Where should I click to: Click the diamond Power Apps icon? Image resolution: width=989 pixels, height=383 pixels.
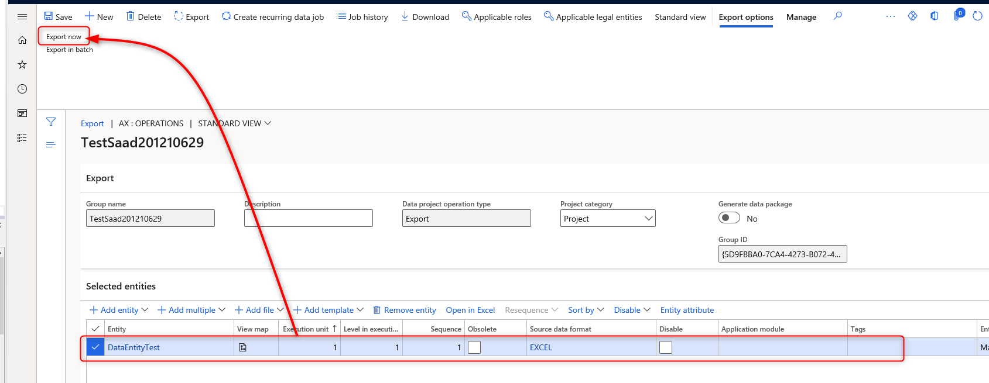click(x=912, y=16)
